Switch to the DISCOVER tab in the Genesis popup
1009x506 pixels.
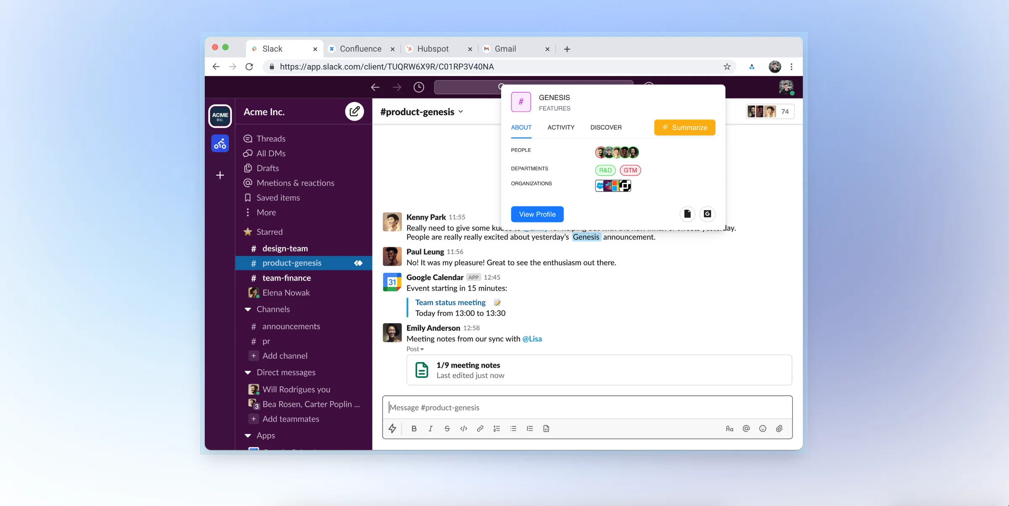tap(606, 127)
